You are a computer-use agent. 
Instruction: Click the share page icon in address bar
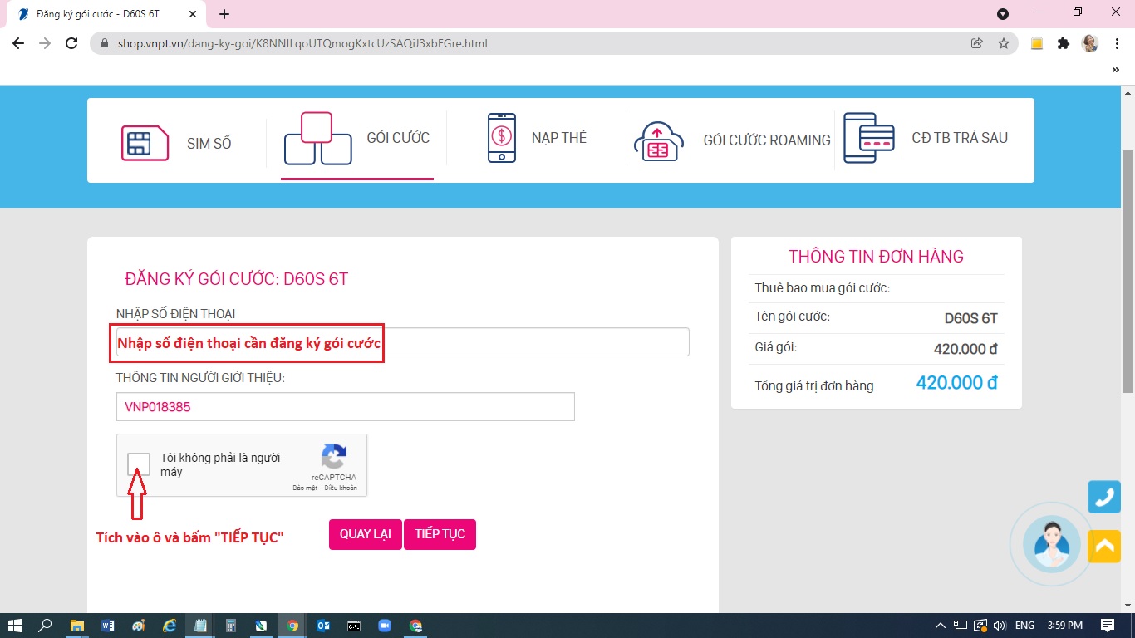coord(977,43)
